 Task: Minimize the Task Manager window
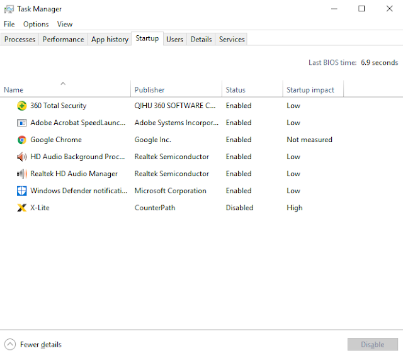334,9
